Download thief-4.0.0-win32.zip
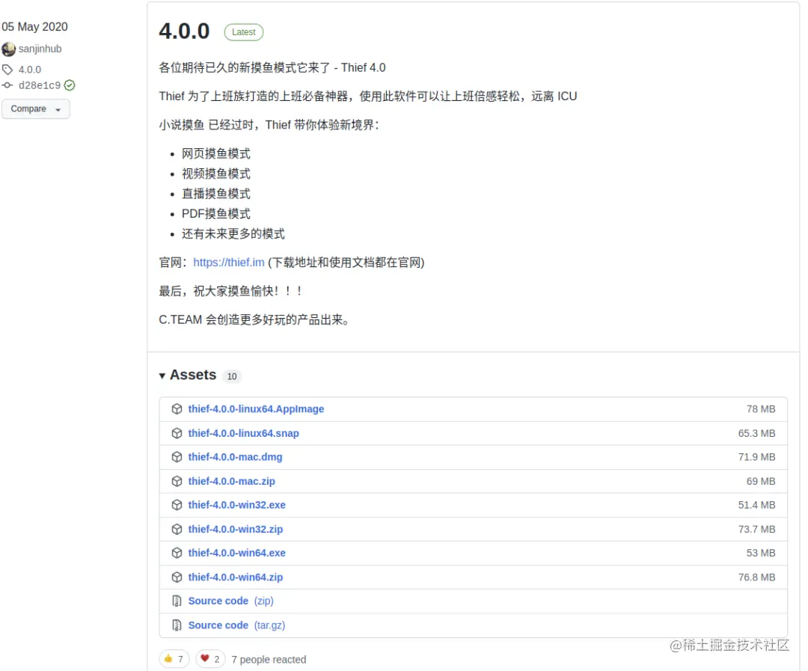Viewport: 808px width, 671px height. click(x=236, y=530)
